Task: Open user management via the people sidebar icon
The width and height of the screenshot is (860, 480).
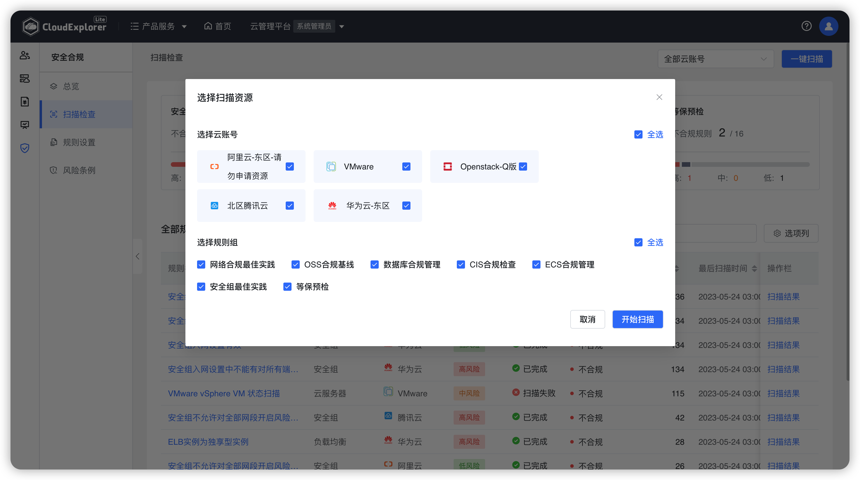Action: click(25, 55)
